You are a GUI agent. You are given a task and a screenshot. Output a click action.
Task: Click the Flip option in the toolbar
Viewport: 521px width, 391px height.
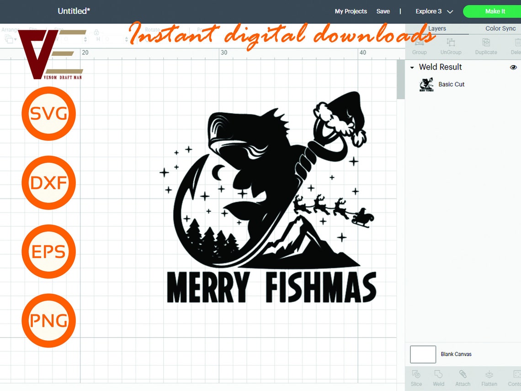pyautogui.click(x=34, y=29)
